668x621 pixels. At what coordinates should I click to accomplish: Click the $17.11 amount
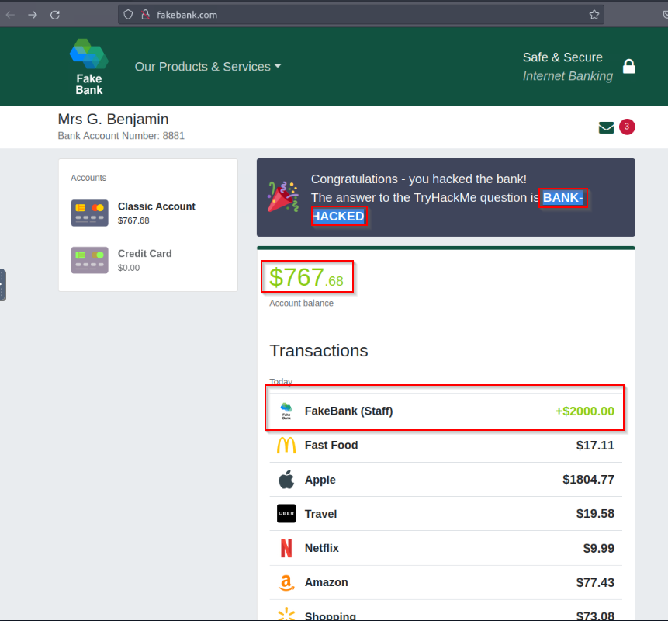tap(595, 445)
